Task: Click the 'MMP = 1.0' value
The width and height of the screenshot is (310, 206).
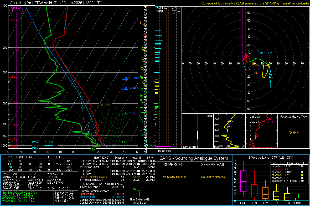Action: point(34,188)
